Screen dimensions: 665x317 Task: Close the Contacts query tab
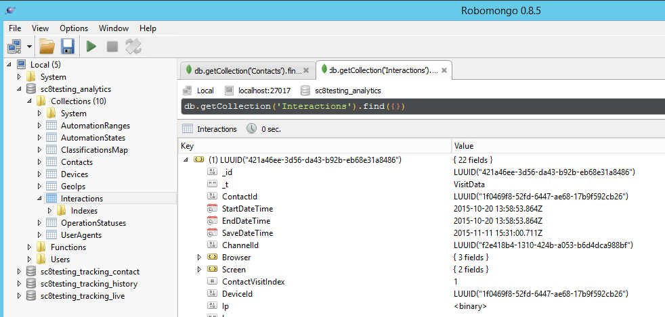pos(307,71)
